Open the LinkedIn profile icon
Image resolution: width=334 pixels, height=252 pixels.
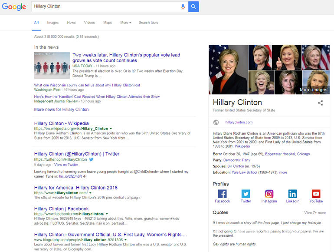coord(292,194)
